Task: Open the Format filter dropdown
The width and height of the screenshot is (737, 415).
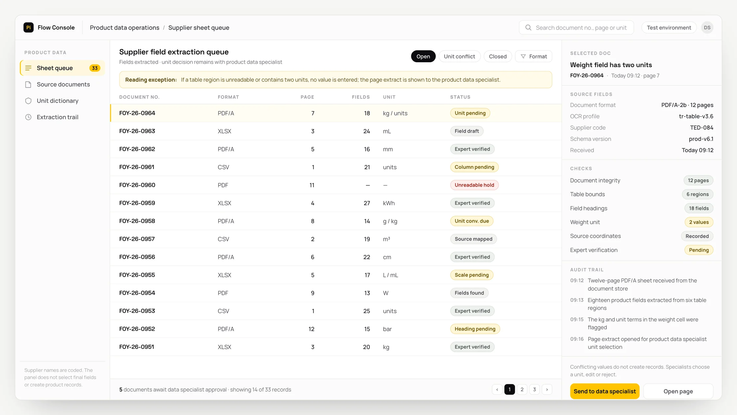Action: [533, 56]
